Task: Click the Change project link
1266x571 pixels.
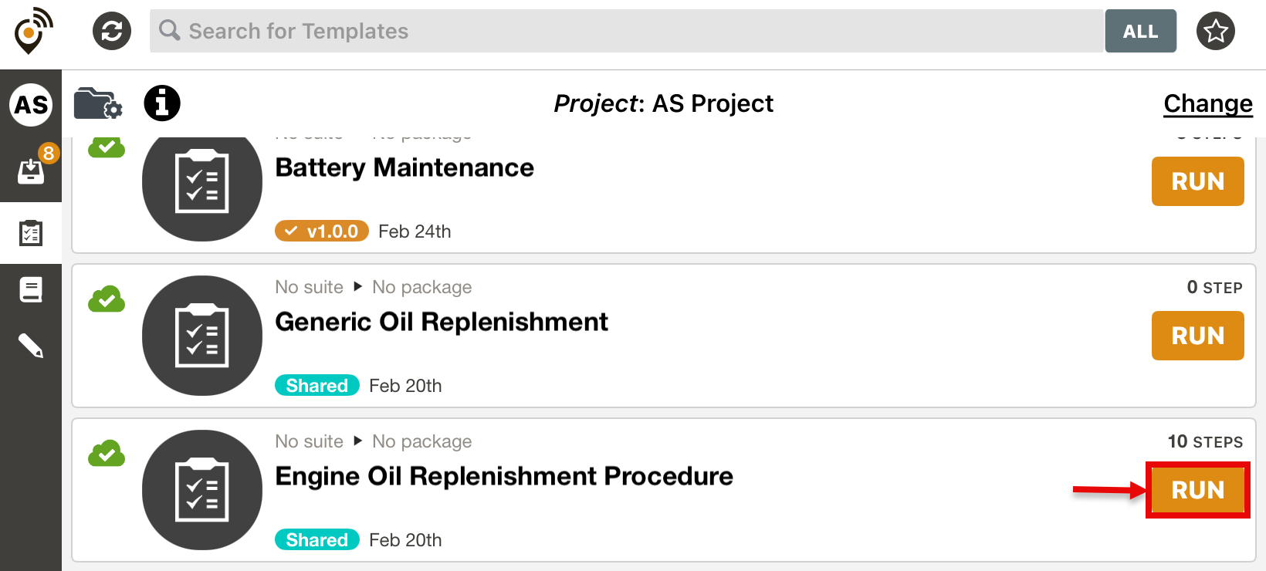Action: pos(1208,103)
